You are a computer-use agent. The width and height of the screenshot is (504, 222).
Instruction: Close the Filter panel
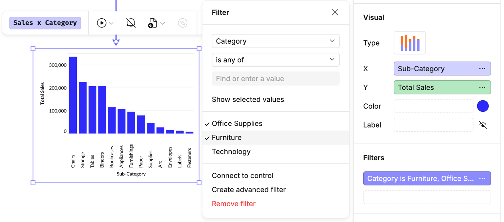[x=335, y=12]
